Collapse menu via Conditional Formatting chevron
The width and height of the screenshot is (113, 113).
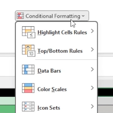click(x=83, y=16)
